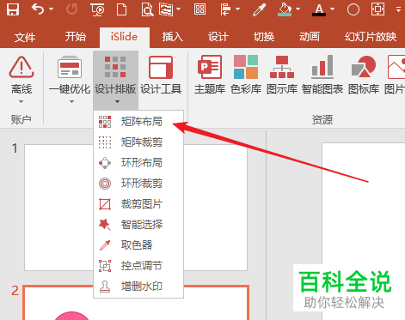Start slideshow from beginning icon
This screenshot has height=320, width=405.
(x=97, y=9)
